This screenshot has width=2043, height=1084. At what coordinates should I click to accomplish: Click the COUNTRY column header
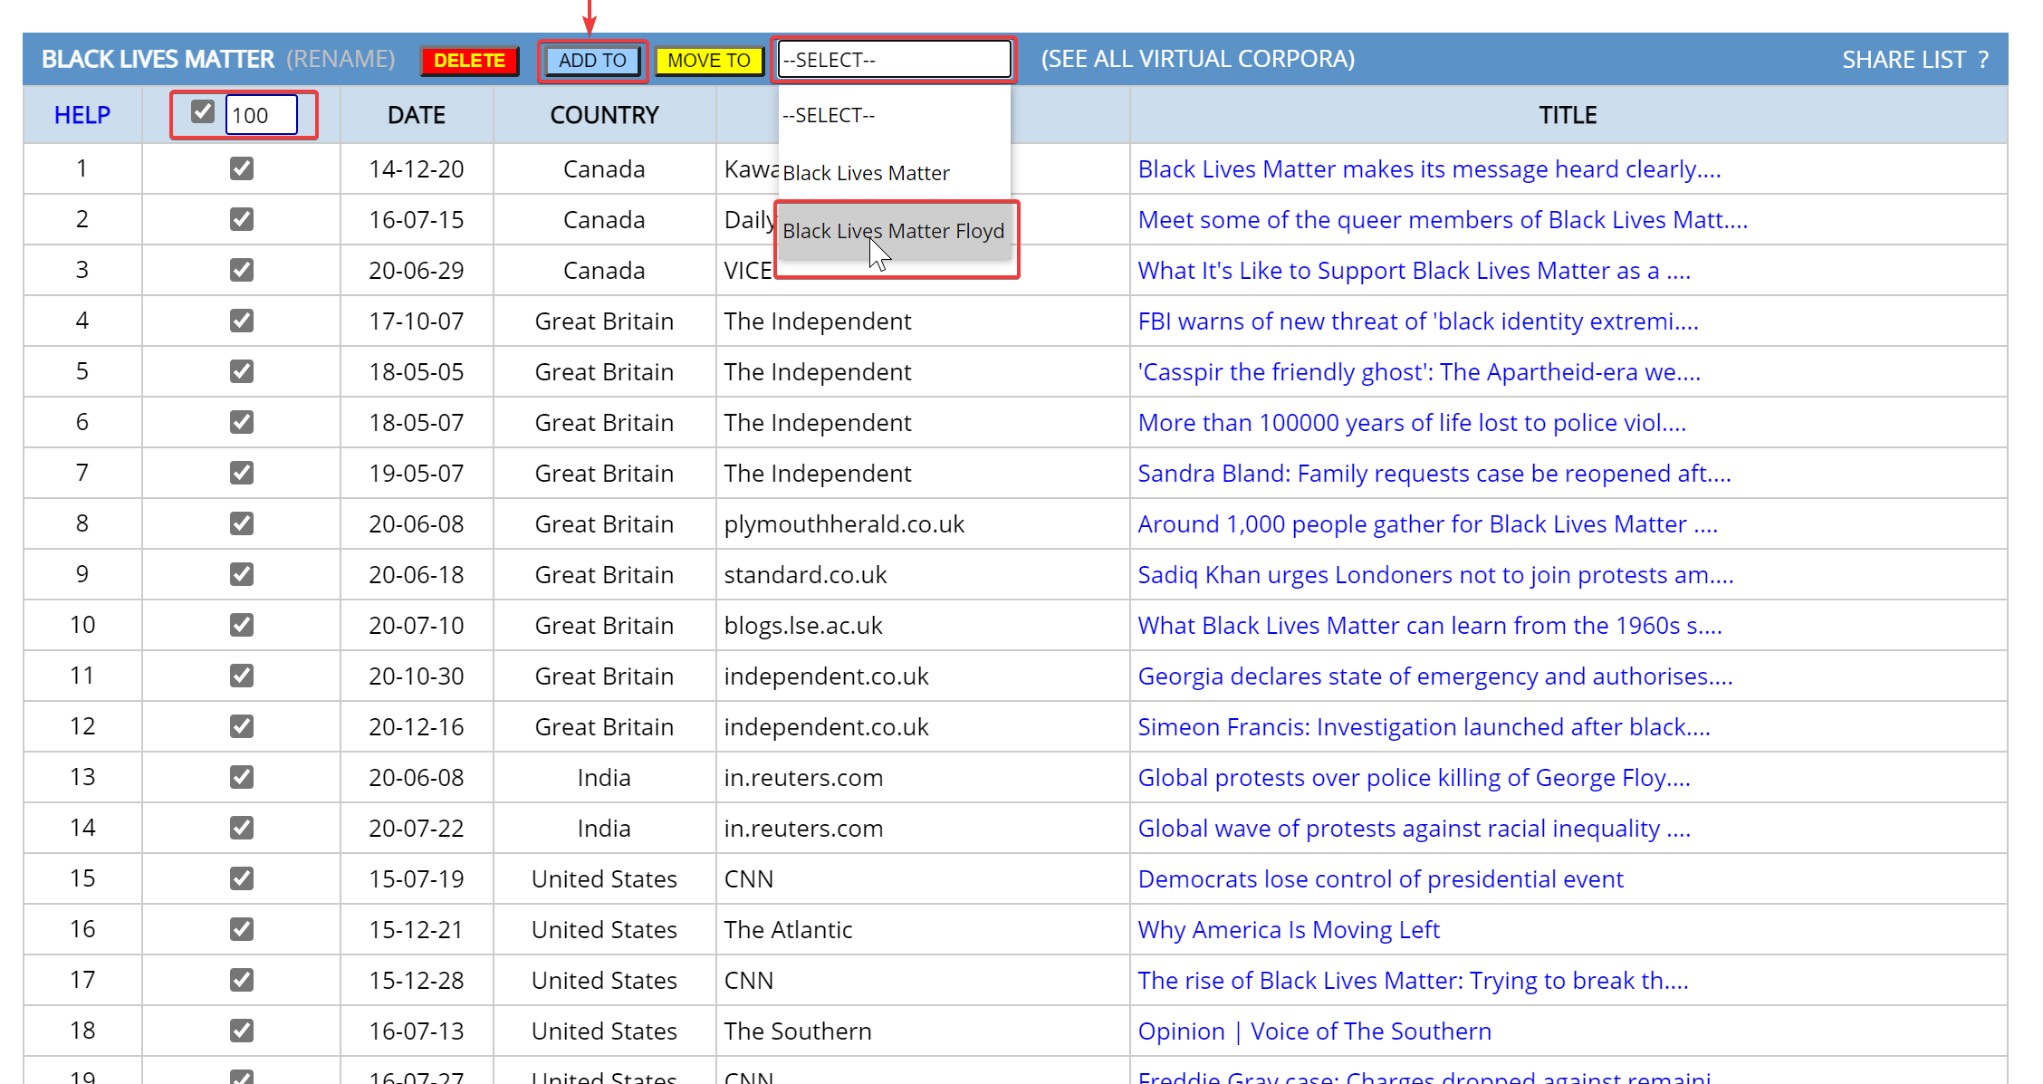604,115
